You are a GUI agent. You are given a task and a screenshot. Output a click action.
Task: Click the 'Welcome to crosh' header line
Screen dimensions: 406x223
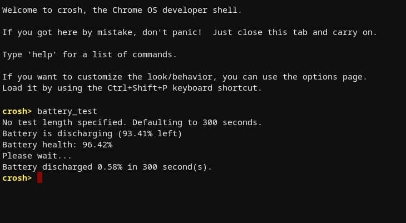point(122,10)
